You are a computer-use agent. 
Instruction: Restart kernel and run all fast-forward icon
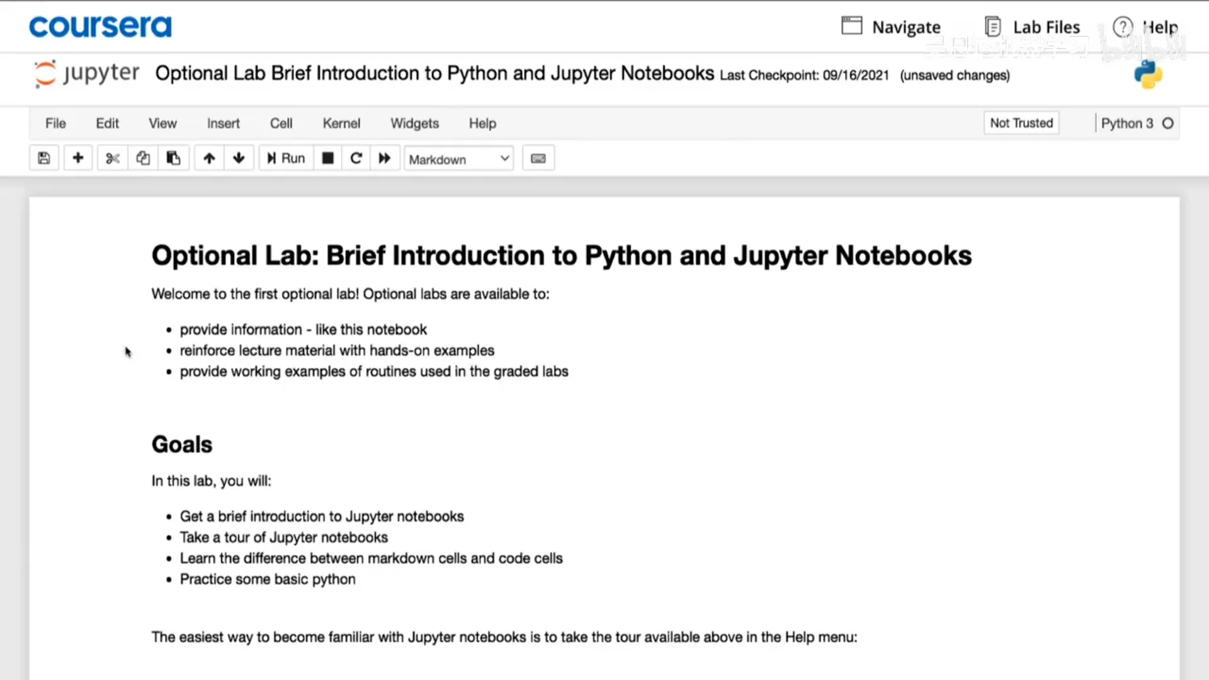click(385, 158)
